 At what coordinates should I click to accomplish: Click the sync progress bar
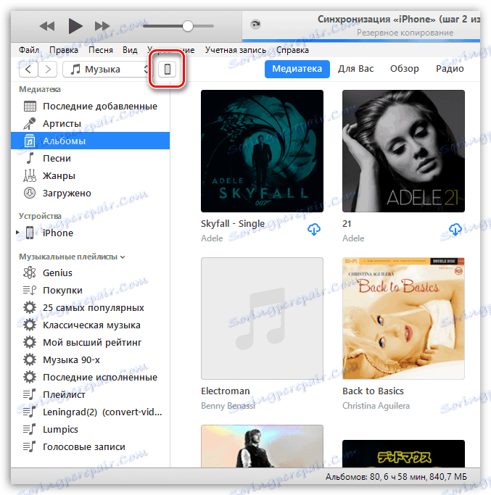tap(361, 41)
